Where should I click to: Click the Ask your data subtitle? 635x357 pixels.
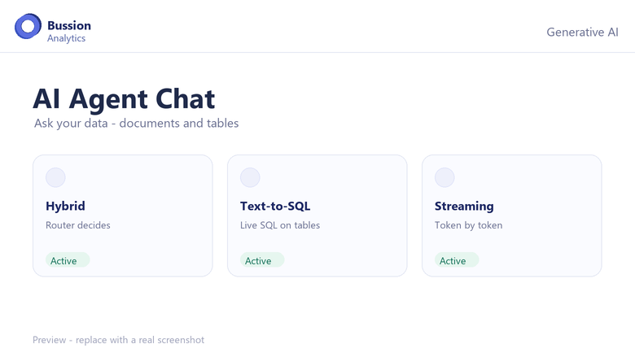(x=137, y=124)
